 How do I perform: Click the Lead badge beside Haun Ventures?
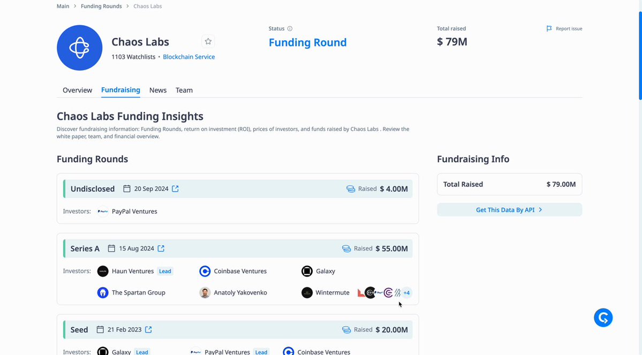tap(165, 271)
